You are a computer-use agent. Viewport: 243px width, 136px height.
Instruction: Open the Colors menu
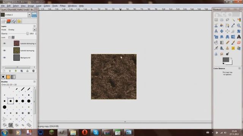(47, 6)
